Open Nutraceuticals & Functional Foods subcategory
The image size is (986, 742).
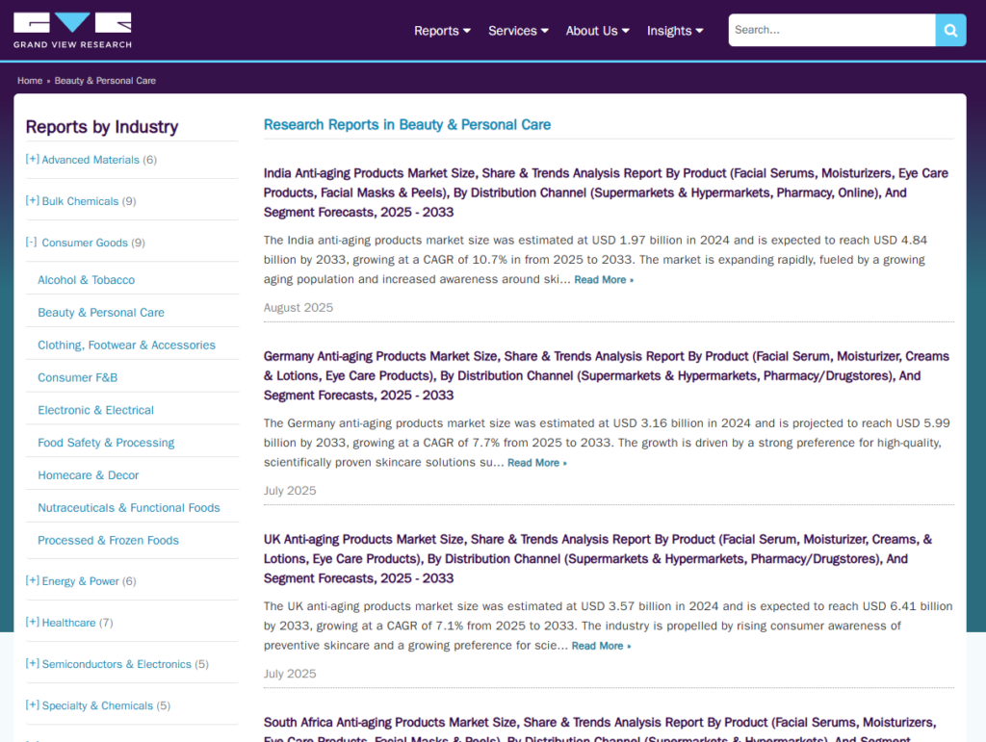pyautogui.click(x=128, y=508)
